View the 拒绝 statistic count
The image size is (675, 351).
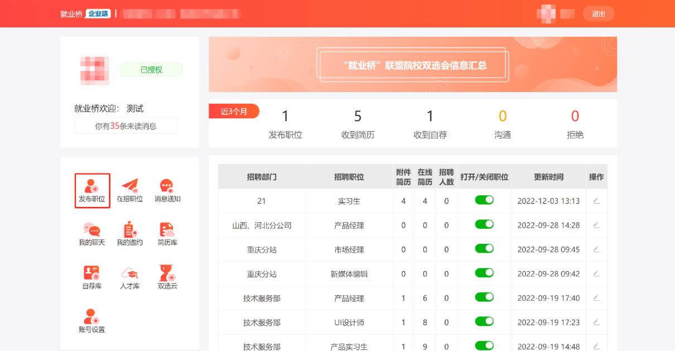pyautogui.click(x=575, y=116)
